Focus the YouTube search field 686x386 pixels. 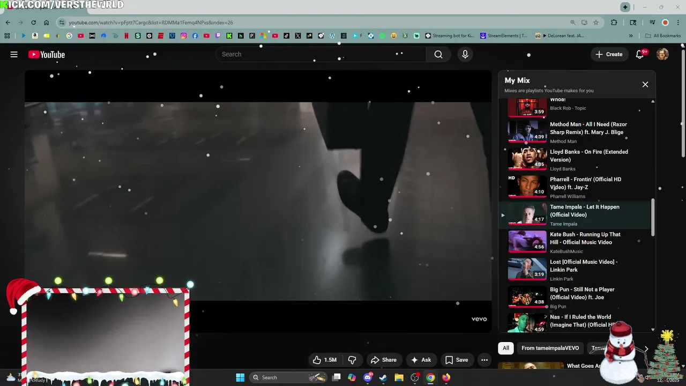[x=320, y=54]
